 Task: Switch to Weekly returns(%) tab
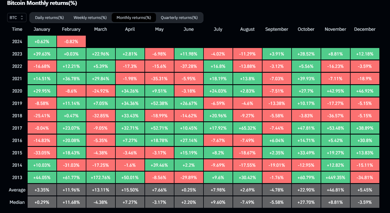click(90, 18)
